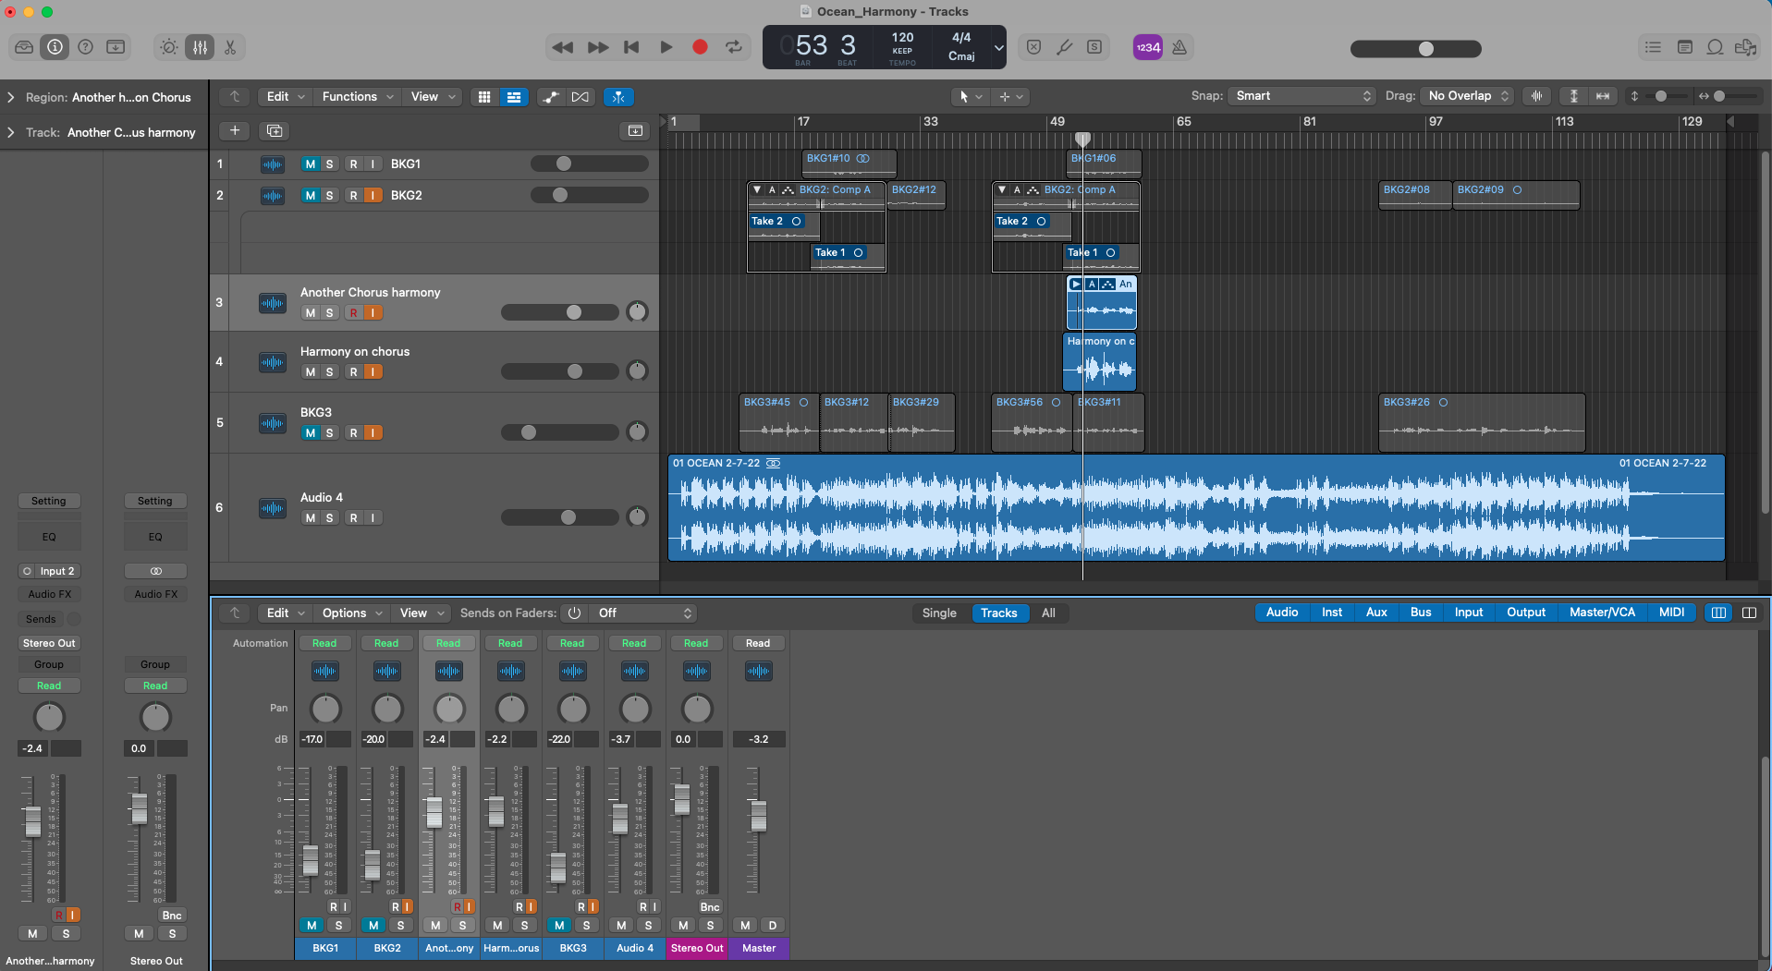This screenshot has width=1772, height=971.
Task: Solo the BKG3 track in header
Action: pyautogui.click(x=329, y=432)
